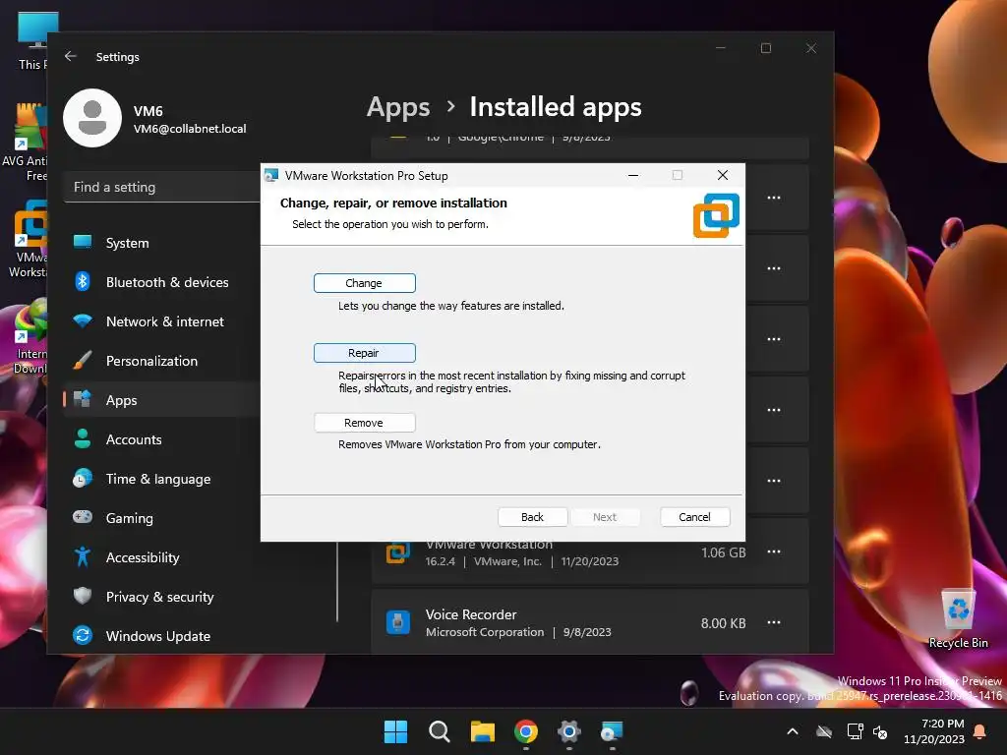
Task: Choose Repair in VMware Workstation Pro Setup
Action: 364,353
